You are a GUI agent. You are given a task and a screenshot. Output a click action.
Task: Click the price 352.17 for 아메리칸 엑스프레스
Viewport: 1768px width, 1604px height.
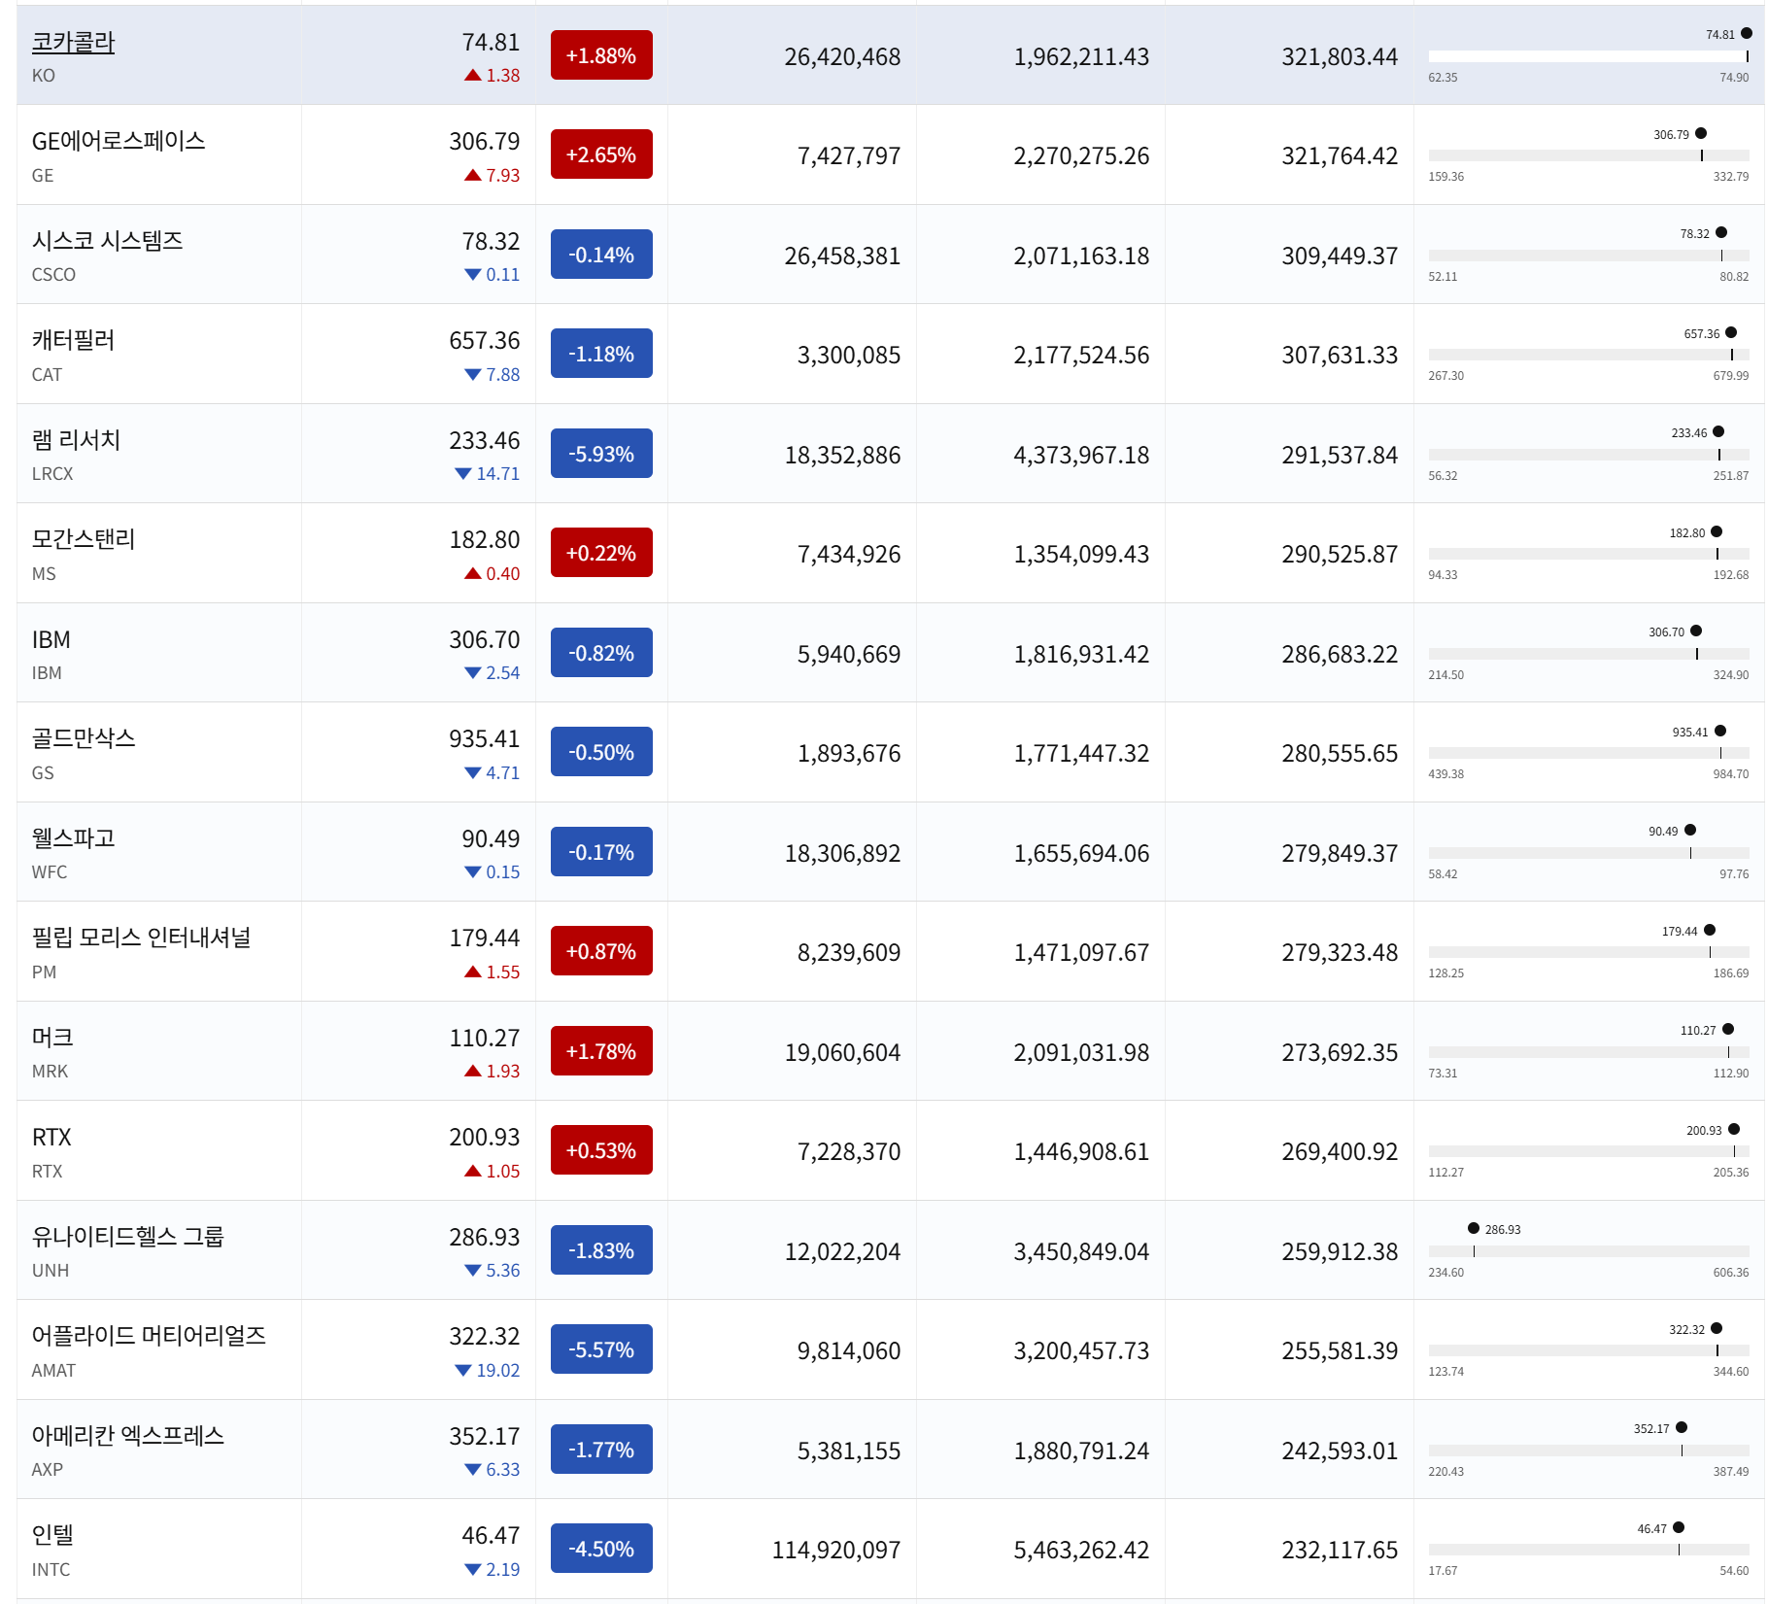pyautogui.click(x=484, y=1437)
